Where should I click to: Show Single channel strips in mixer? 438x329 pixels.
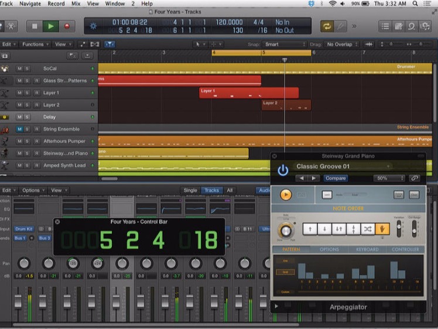pos(190,190)
